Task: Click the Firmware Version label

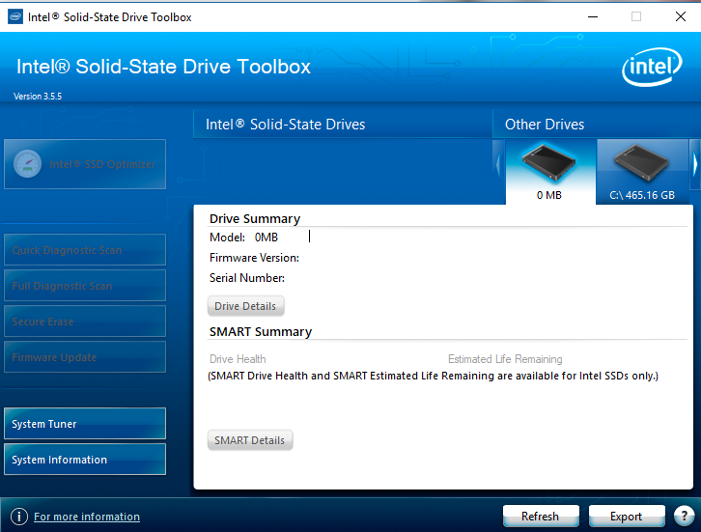Action: tap(254, 258)
